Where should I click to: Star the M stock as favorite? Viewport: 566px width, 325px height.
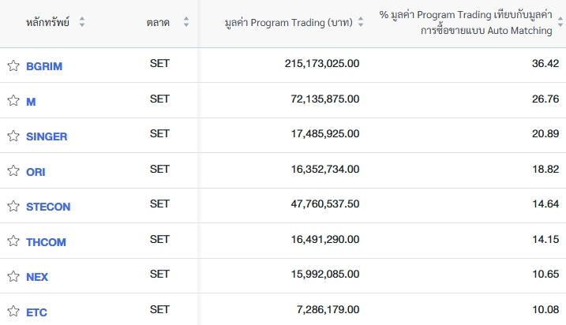pyautogui.click(x=13, y=100)
